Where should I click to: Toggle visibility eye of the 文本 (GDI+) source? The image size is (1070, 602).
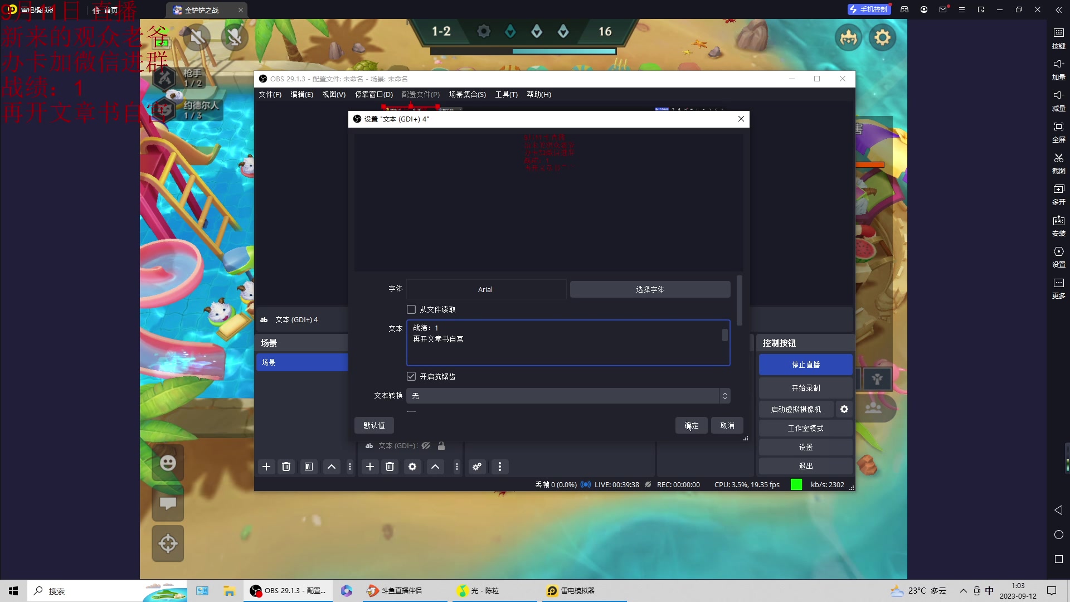(426, 445)
